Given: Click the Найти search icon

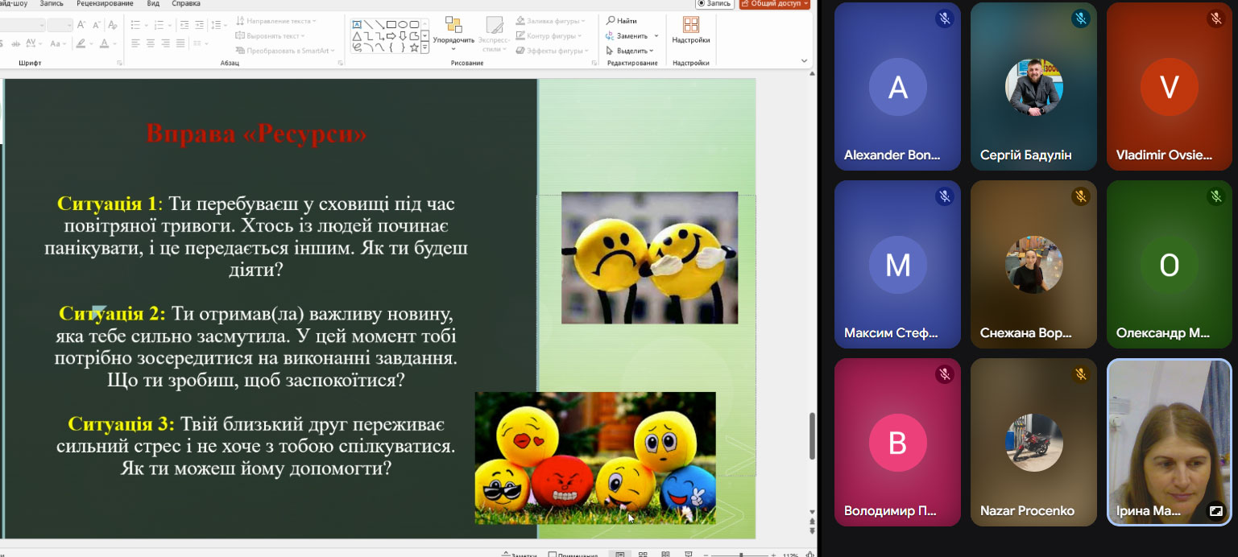Looking at the screenshot, I should click(611, 21).
